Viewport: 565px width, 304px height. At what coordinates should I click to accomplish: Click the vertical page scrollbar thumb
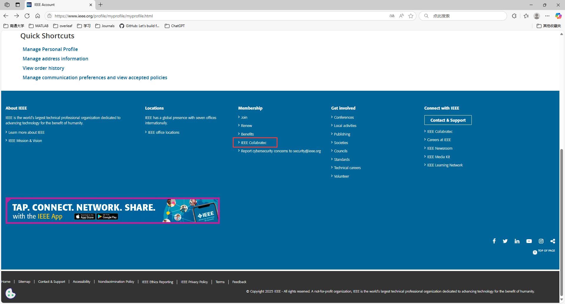(561, 222)
